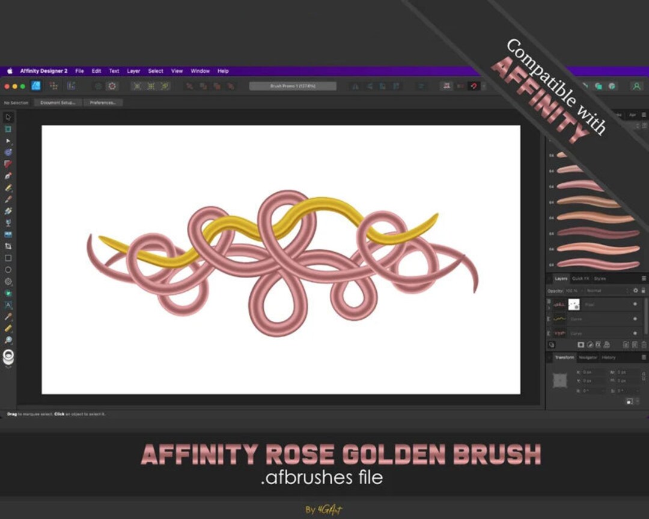Image resolution: width=649 pixels, height=519 pixels.
Task: Switch to the Designer Persona icon
Action: [x=36, y=86]
